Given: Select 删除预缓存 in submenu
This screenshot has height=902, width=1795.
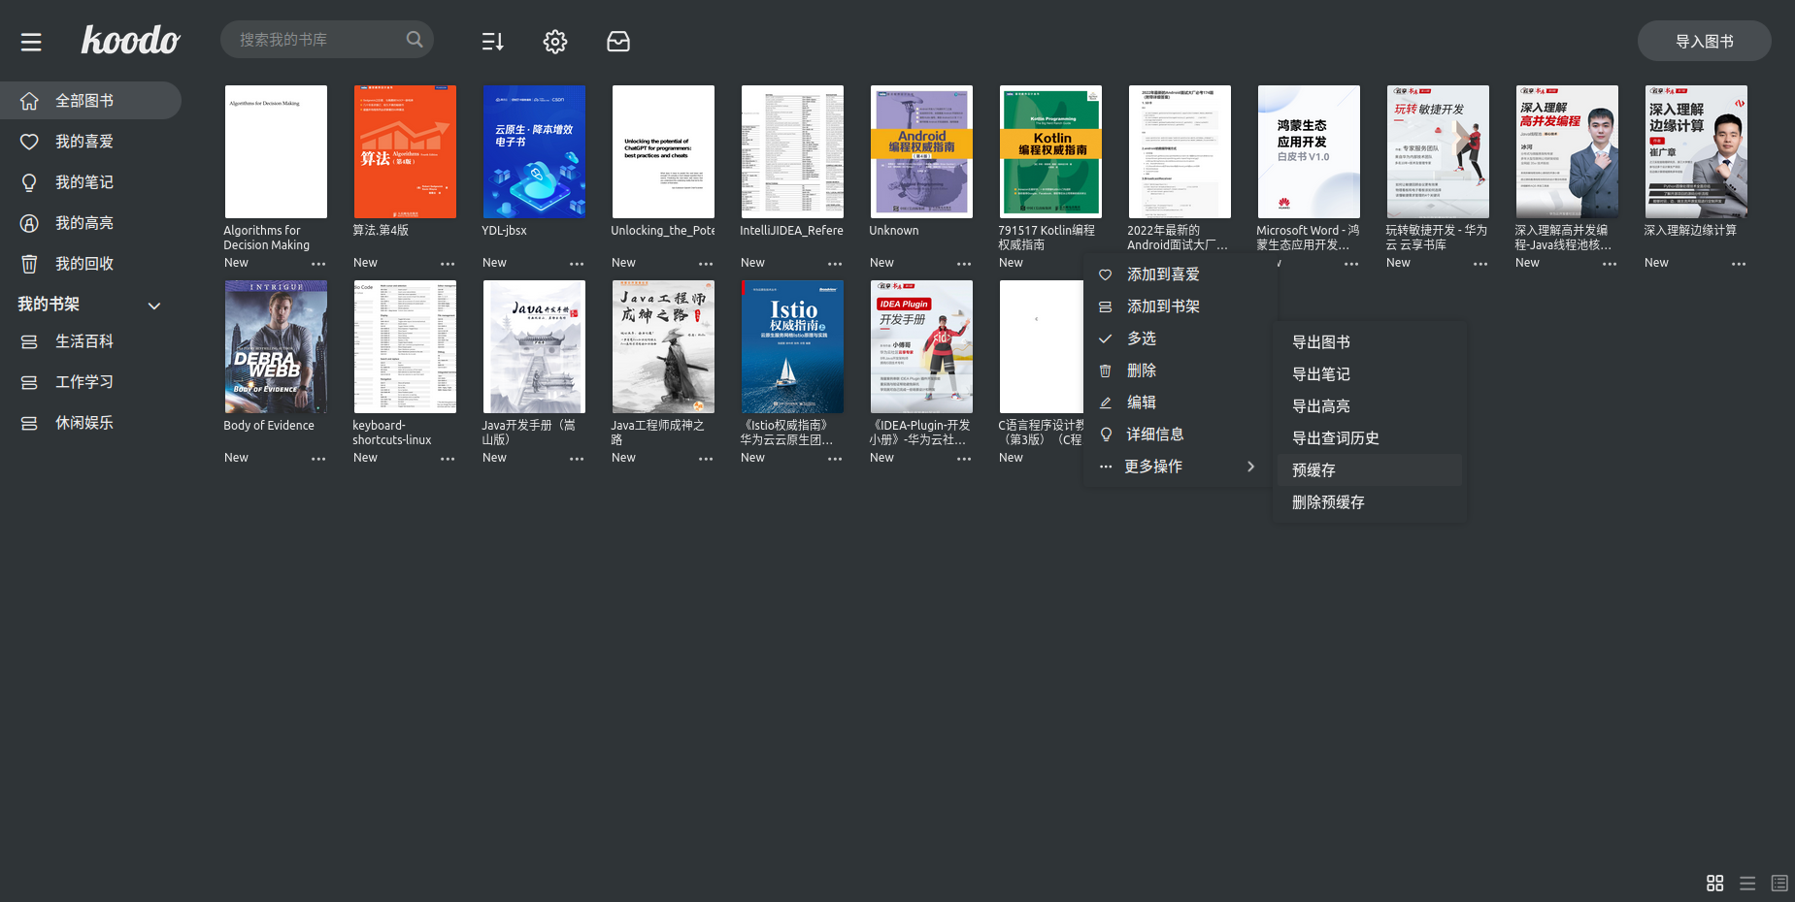Looking at the screenshot, I should coord(1370,502).
